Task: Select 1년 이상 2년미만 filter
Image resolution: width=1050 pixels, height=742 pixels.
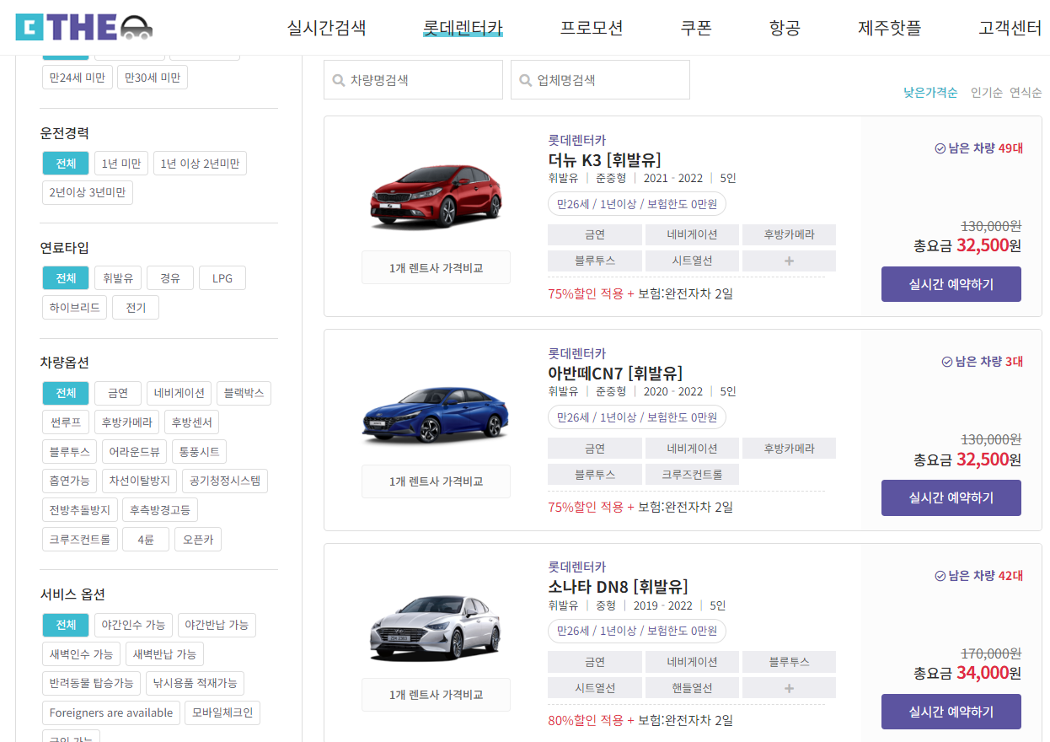Action: coord(200,164)
